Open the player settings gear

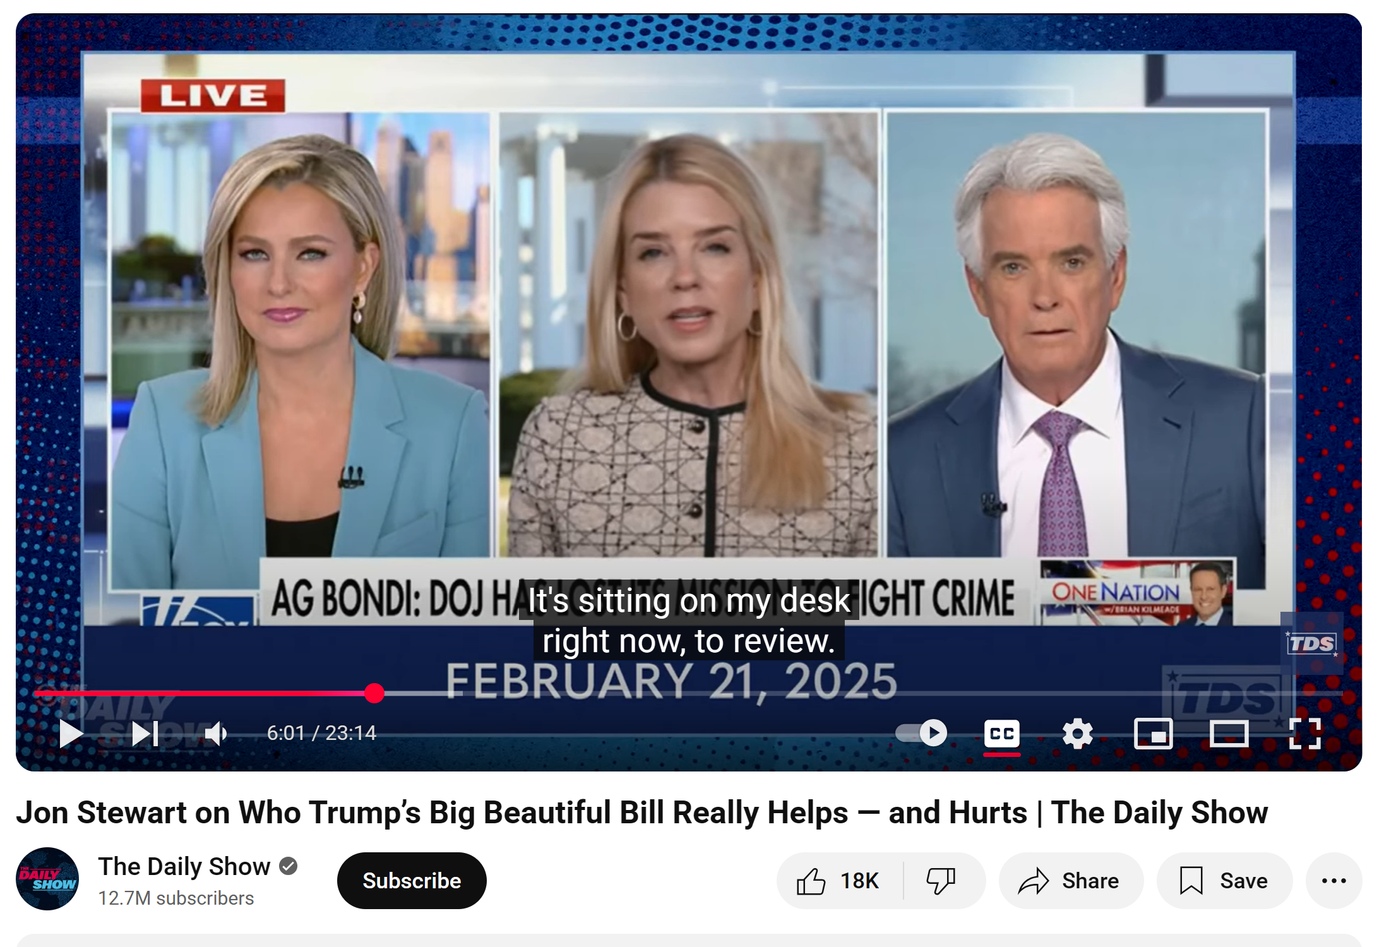point(1077,734)
